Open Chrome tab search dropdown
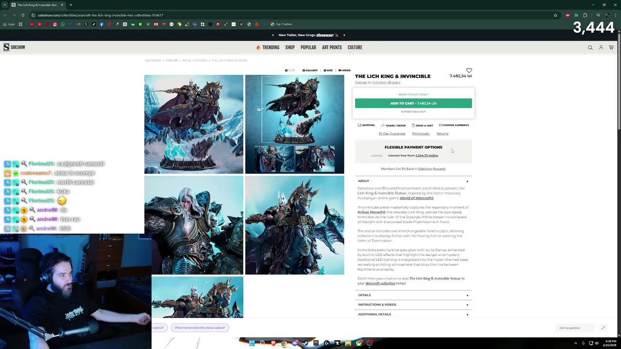Image resolution: width=621 pixels, height=349 pixels. pos(5,5)
